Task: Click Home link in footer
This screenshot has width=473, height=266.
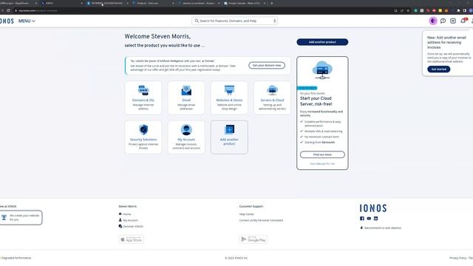Action: [x=127, y=214]
